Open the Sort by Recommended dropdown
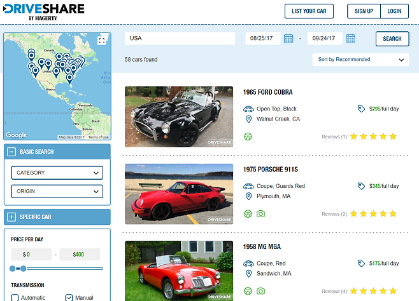The height and width of the screenshot is (301, 419). pyautogui.click(x=360, y=60)
